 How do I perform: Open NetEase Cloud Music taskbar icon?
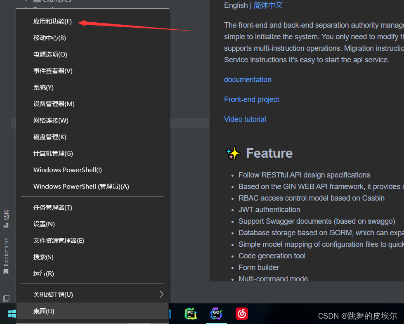pyautogui.click(x=242, y=314)
